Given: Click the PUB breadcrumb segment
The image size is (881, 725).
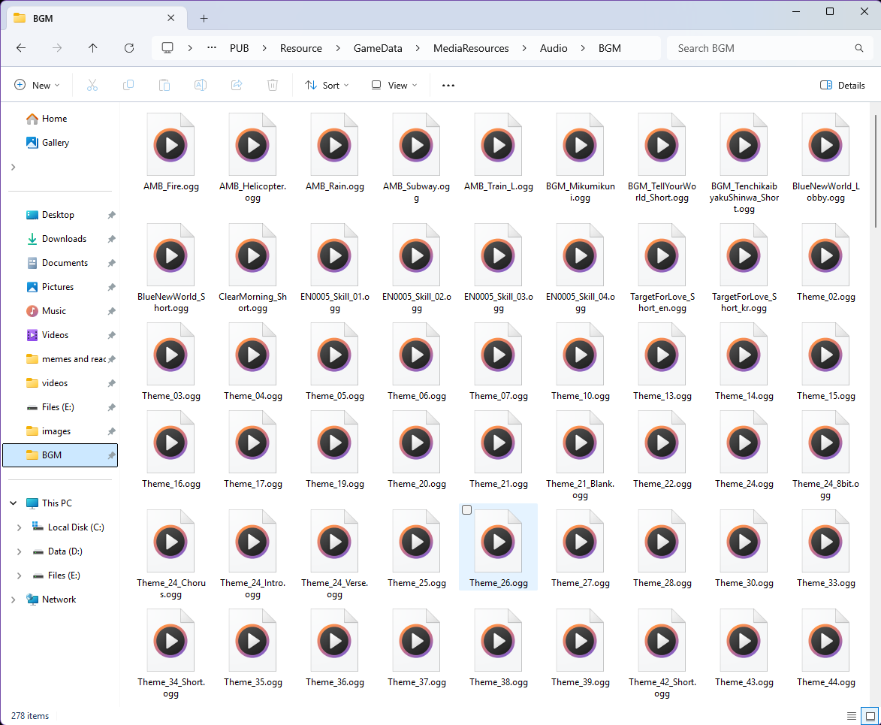Looking at the screenshot, I should pyautogui.click(x=240, y=48).
